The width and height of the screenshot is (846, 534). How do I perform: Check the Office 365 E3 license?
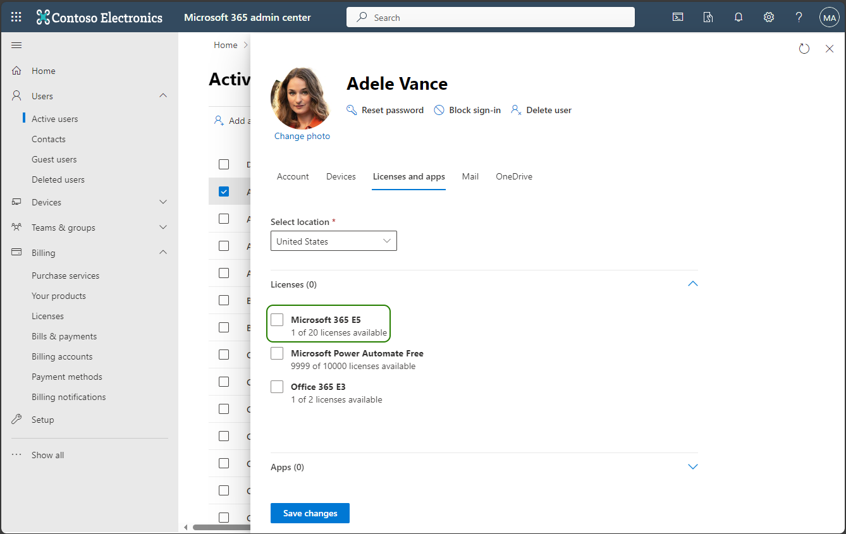pos(277,387)
